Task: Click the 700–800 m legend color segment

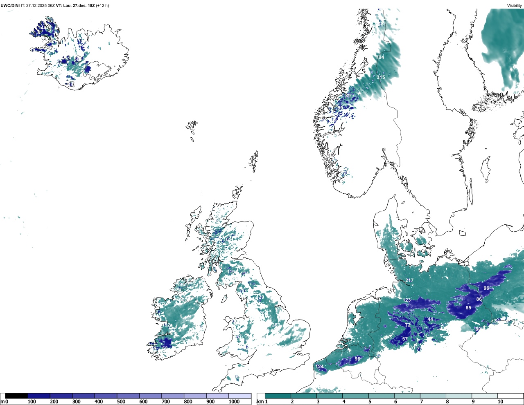Action: [173, 396]
